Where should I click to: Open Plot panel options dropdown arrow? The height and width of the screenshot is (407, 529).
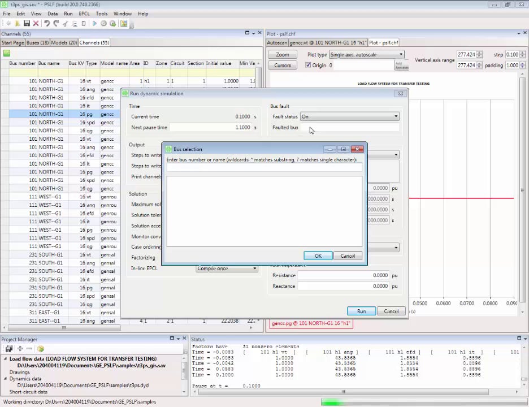point(518,33)
